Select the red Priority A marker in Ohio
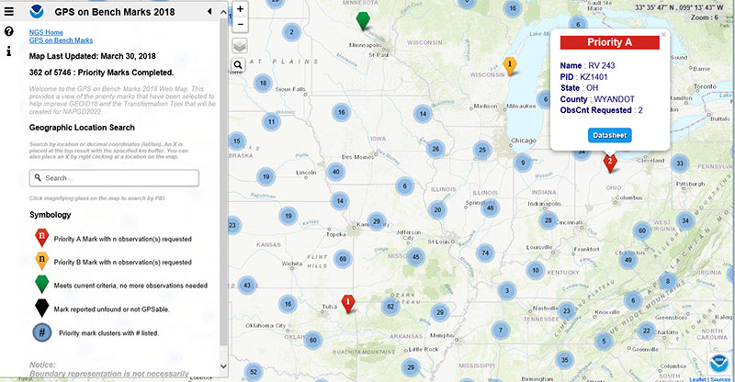This screenshot has height=382, width=735. tap(608, 163)
